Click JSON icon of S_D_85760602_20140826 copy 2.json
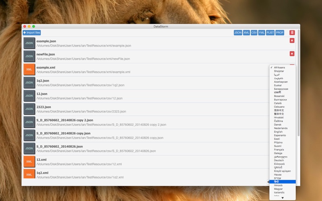Image resolution: width=322 pixels, height=201 pixels. (x=29, y=122)
